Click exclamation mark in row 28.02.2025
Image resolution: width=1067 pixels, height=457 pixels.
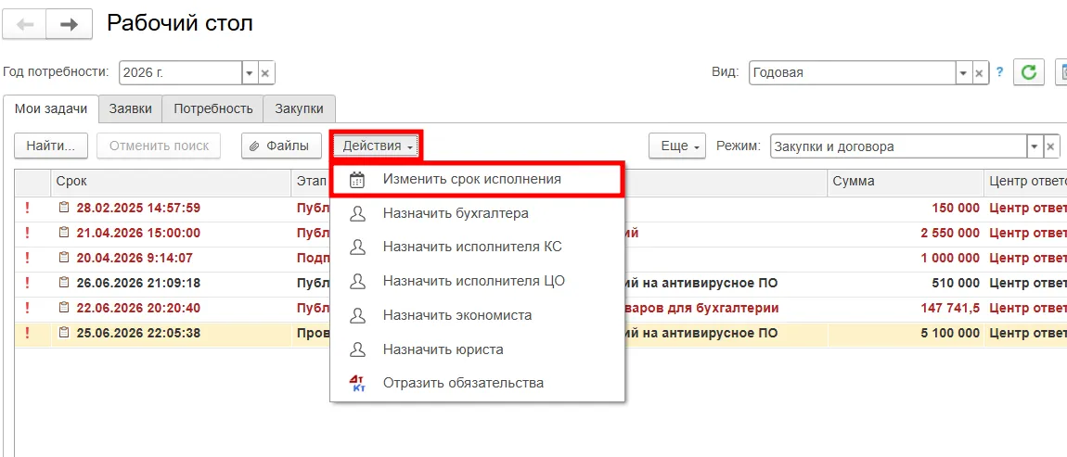(27, 208)
